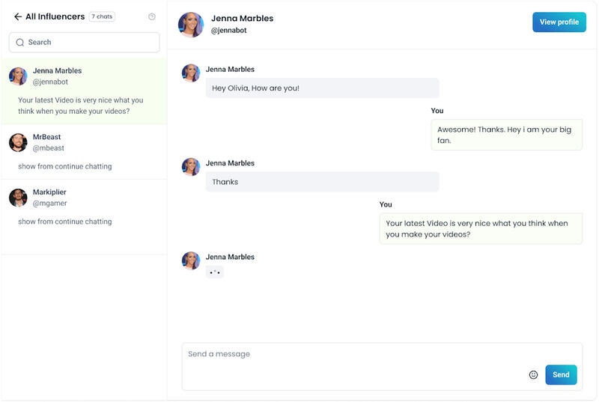The width and height of the screenshot is (599, 402).
Task: Click Jenna Marbles avatar in chat header
Action: pyautogui.click(x=191, y=24)
